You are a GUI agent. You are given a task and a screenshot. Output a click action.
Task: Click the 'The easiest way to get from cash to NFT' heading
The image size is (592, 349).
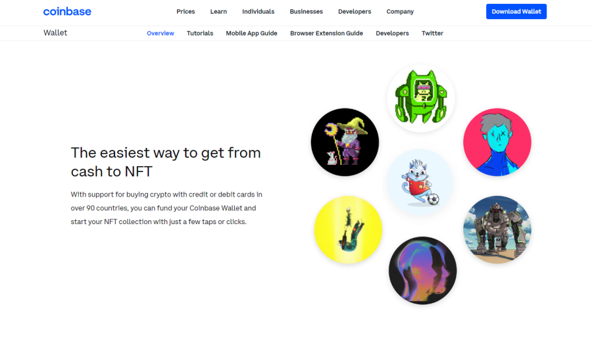click(166, 162)
